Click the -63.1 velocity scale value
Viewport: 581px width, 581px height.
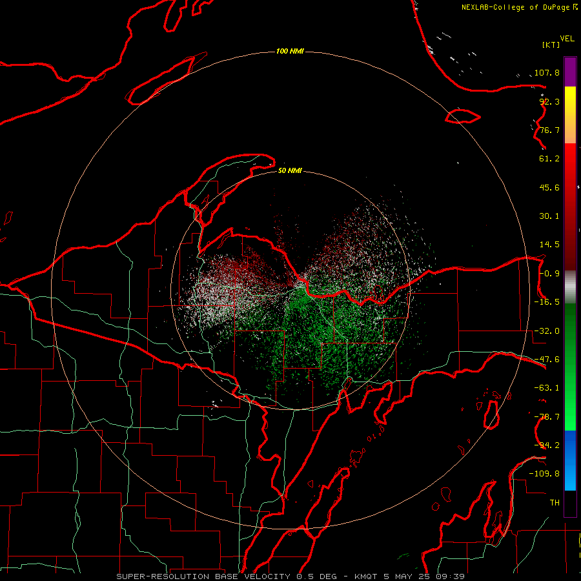[547, 388]
